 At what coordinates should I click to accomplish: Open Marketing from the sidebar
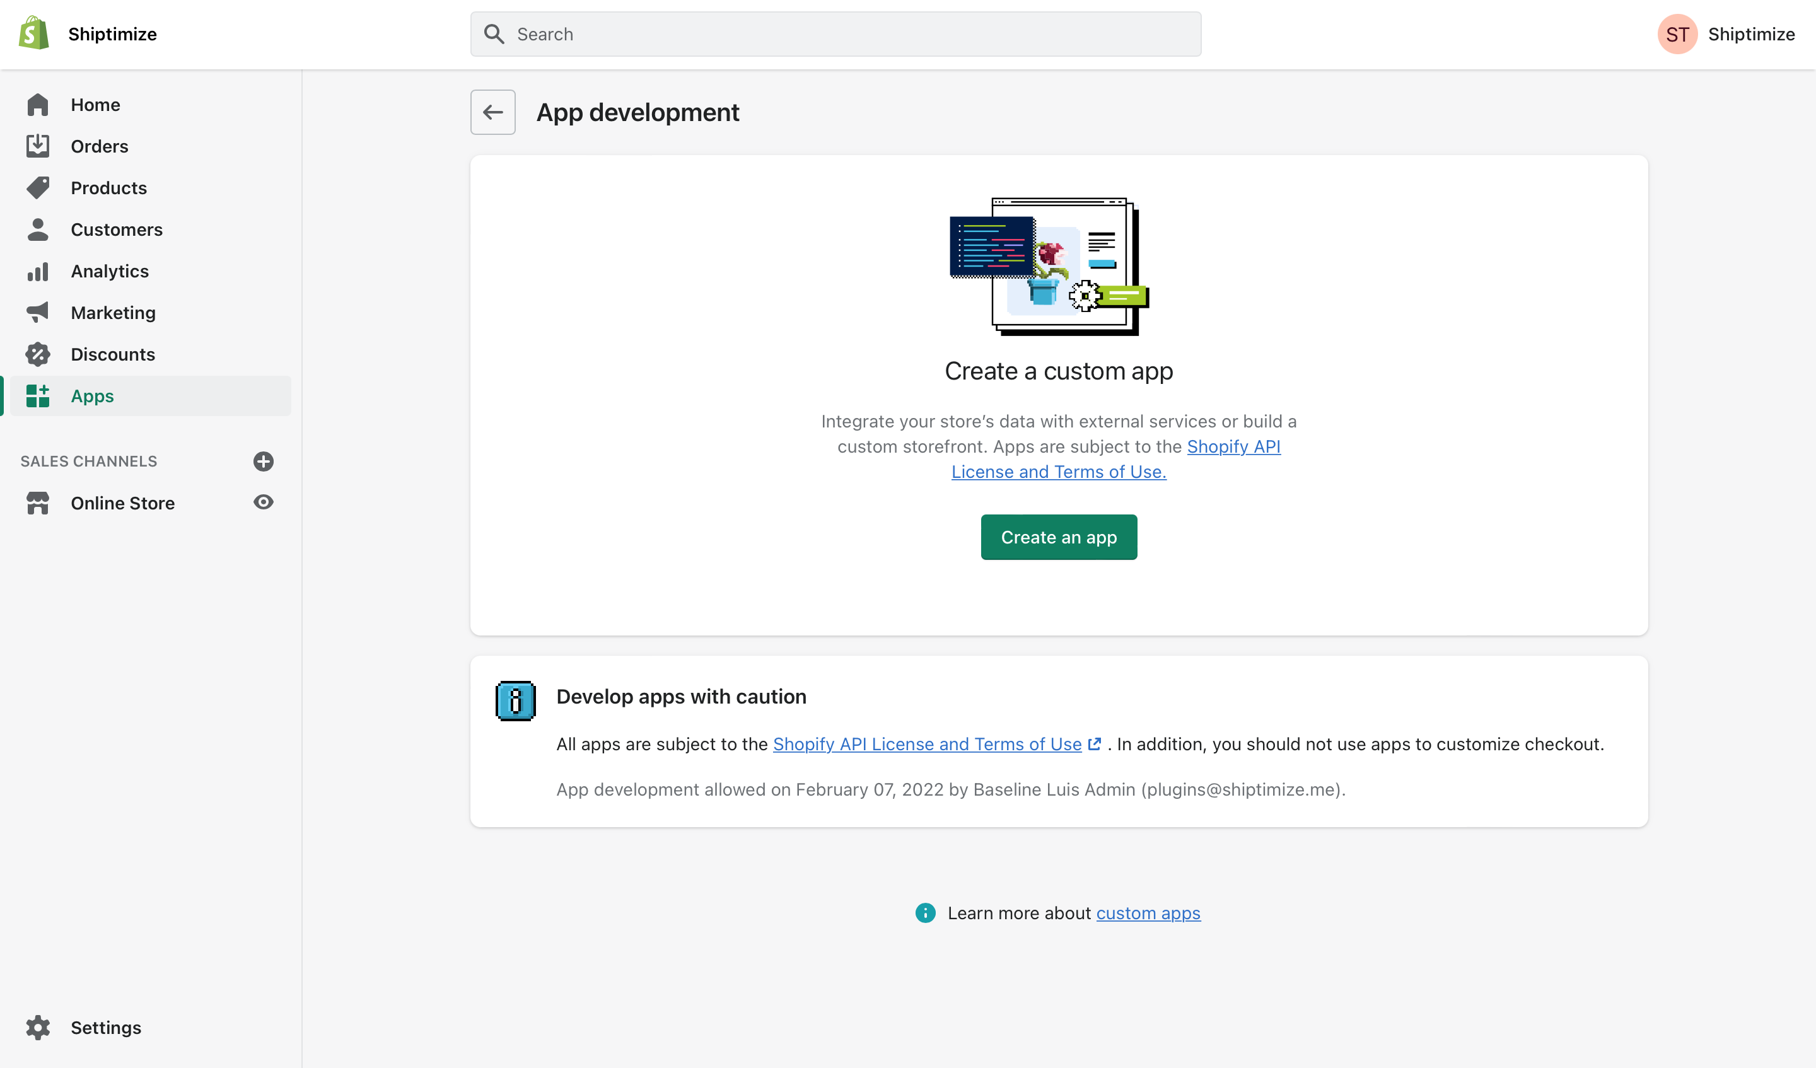click(x=113, y=313)
